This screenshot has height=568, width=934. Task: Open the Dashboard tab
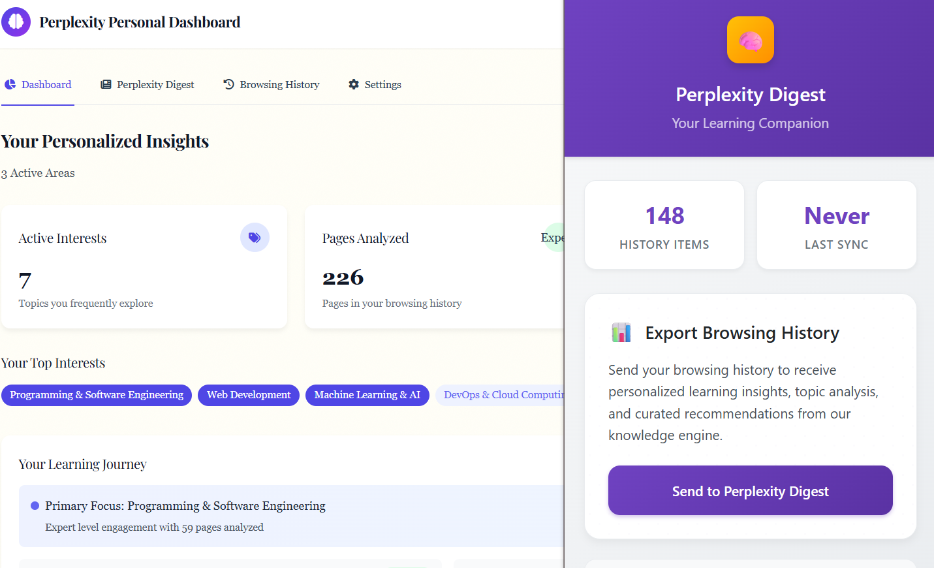pos(38,85)
